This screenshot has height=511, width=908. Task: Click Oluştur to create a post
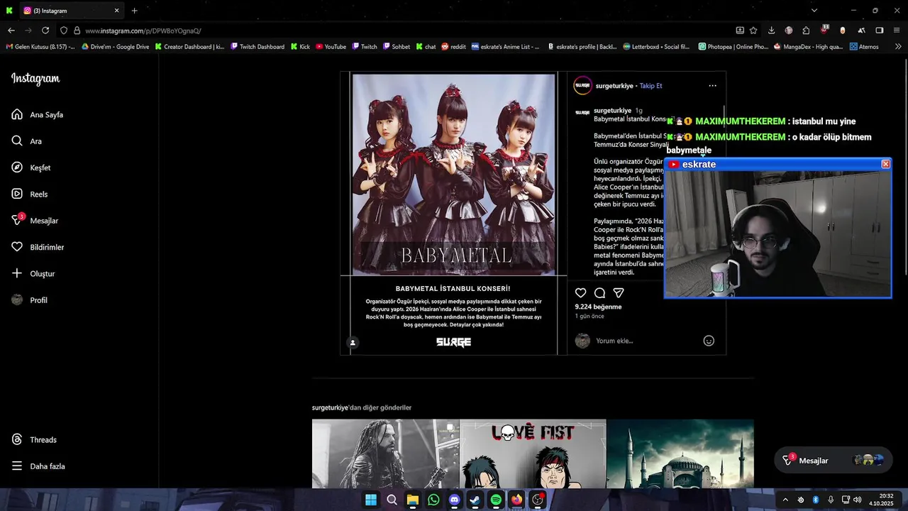click(33, 273)
